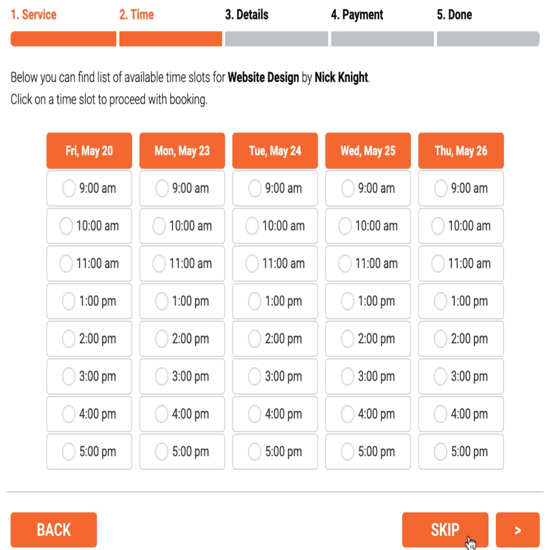Click the Thu, May 26 column header
The image size is (550, 550).
(461, 151)
